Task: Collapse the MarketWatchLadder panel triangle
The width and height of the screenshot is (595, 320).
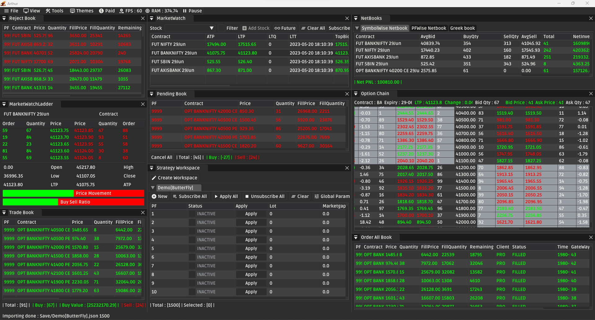Action: (4, 104)
